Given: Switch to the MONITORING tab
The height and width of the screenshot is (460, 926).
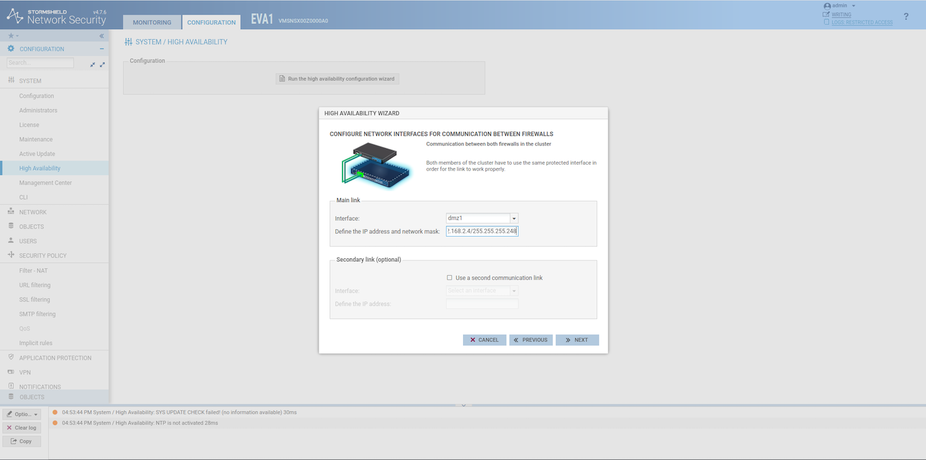Looking at the screenshot, I should [151, 22].
